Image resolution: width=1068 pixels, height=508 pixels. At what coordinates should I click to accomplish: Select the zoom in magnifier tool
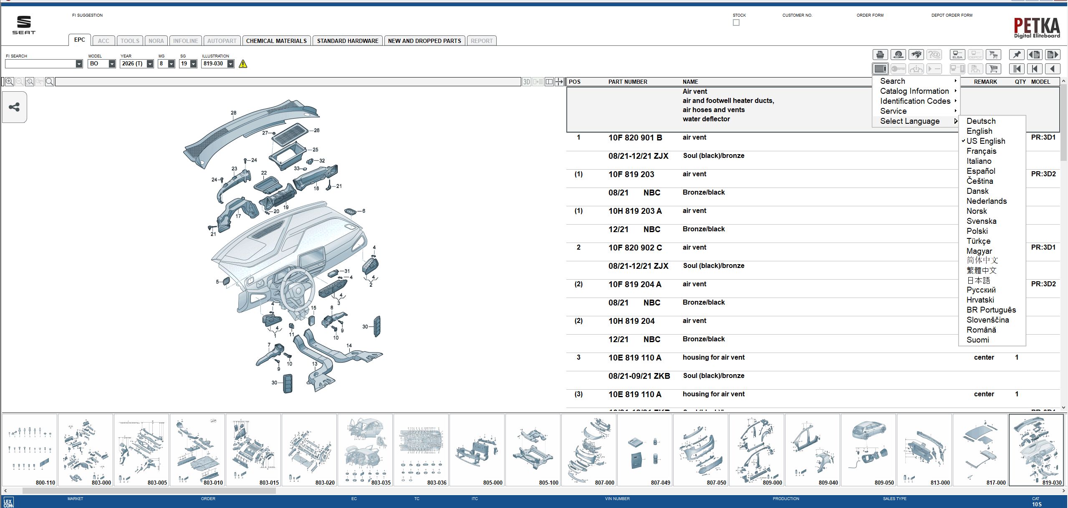pos(9,82)
